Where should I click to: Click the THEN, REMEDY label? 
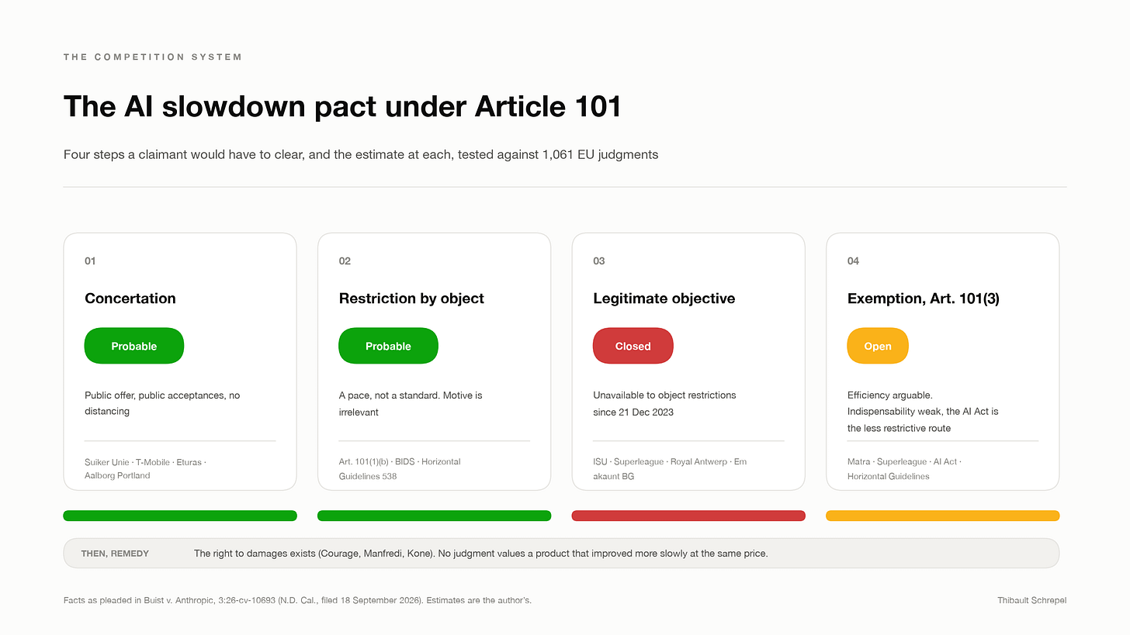tap(115, 554)
